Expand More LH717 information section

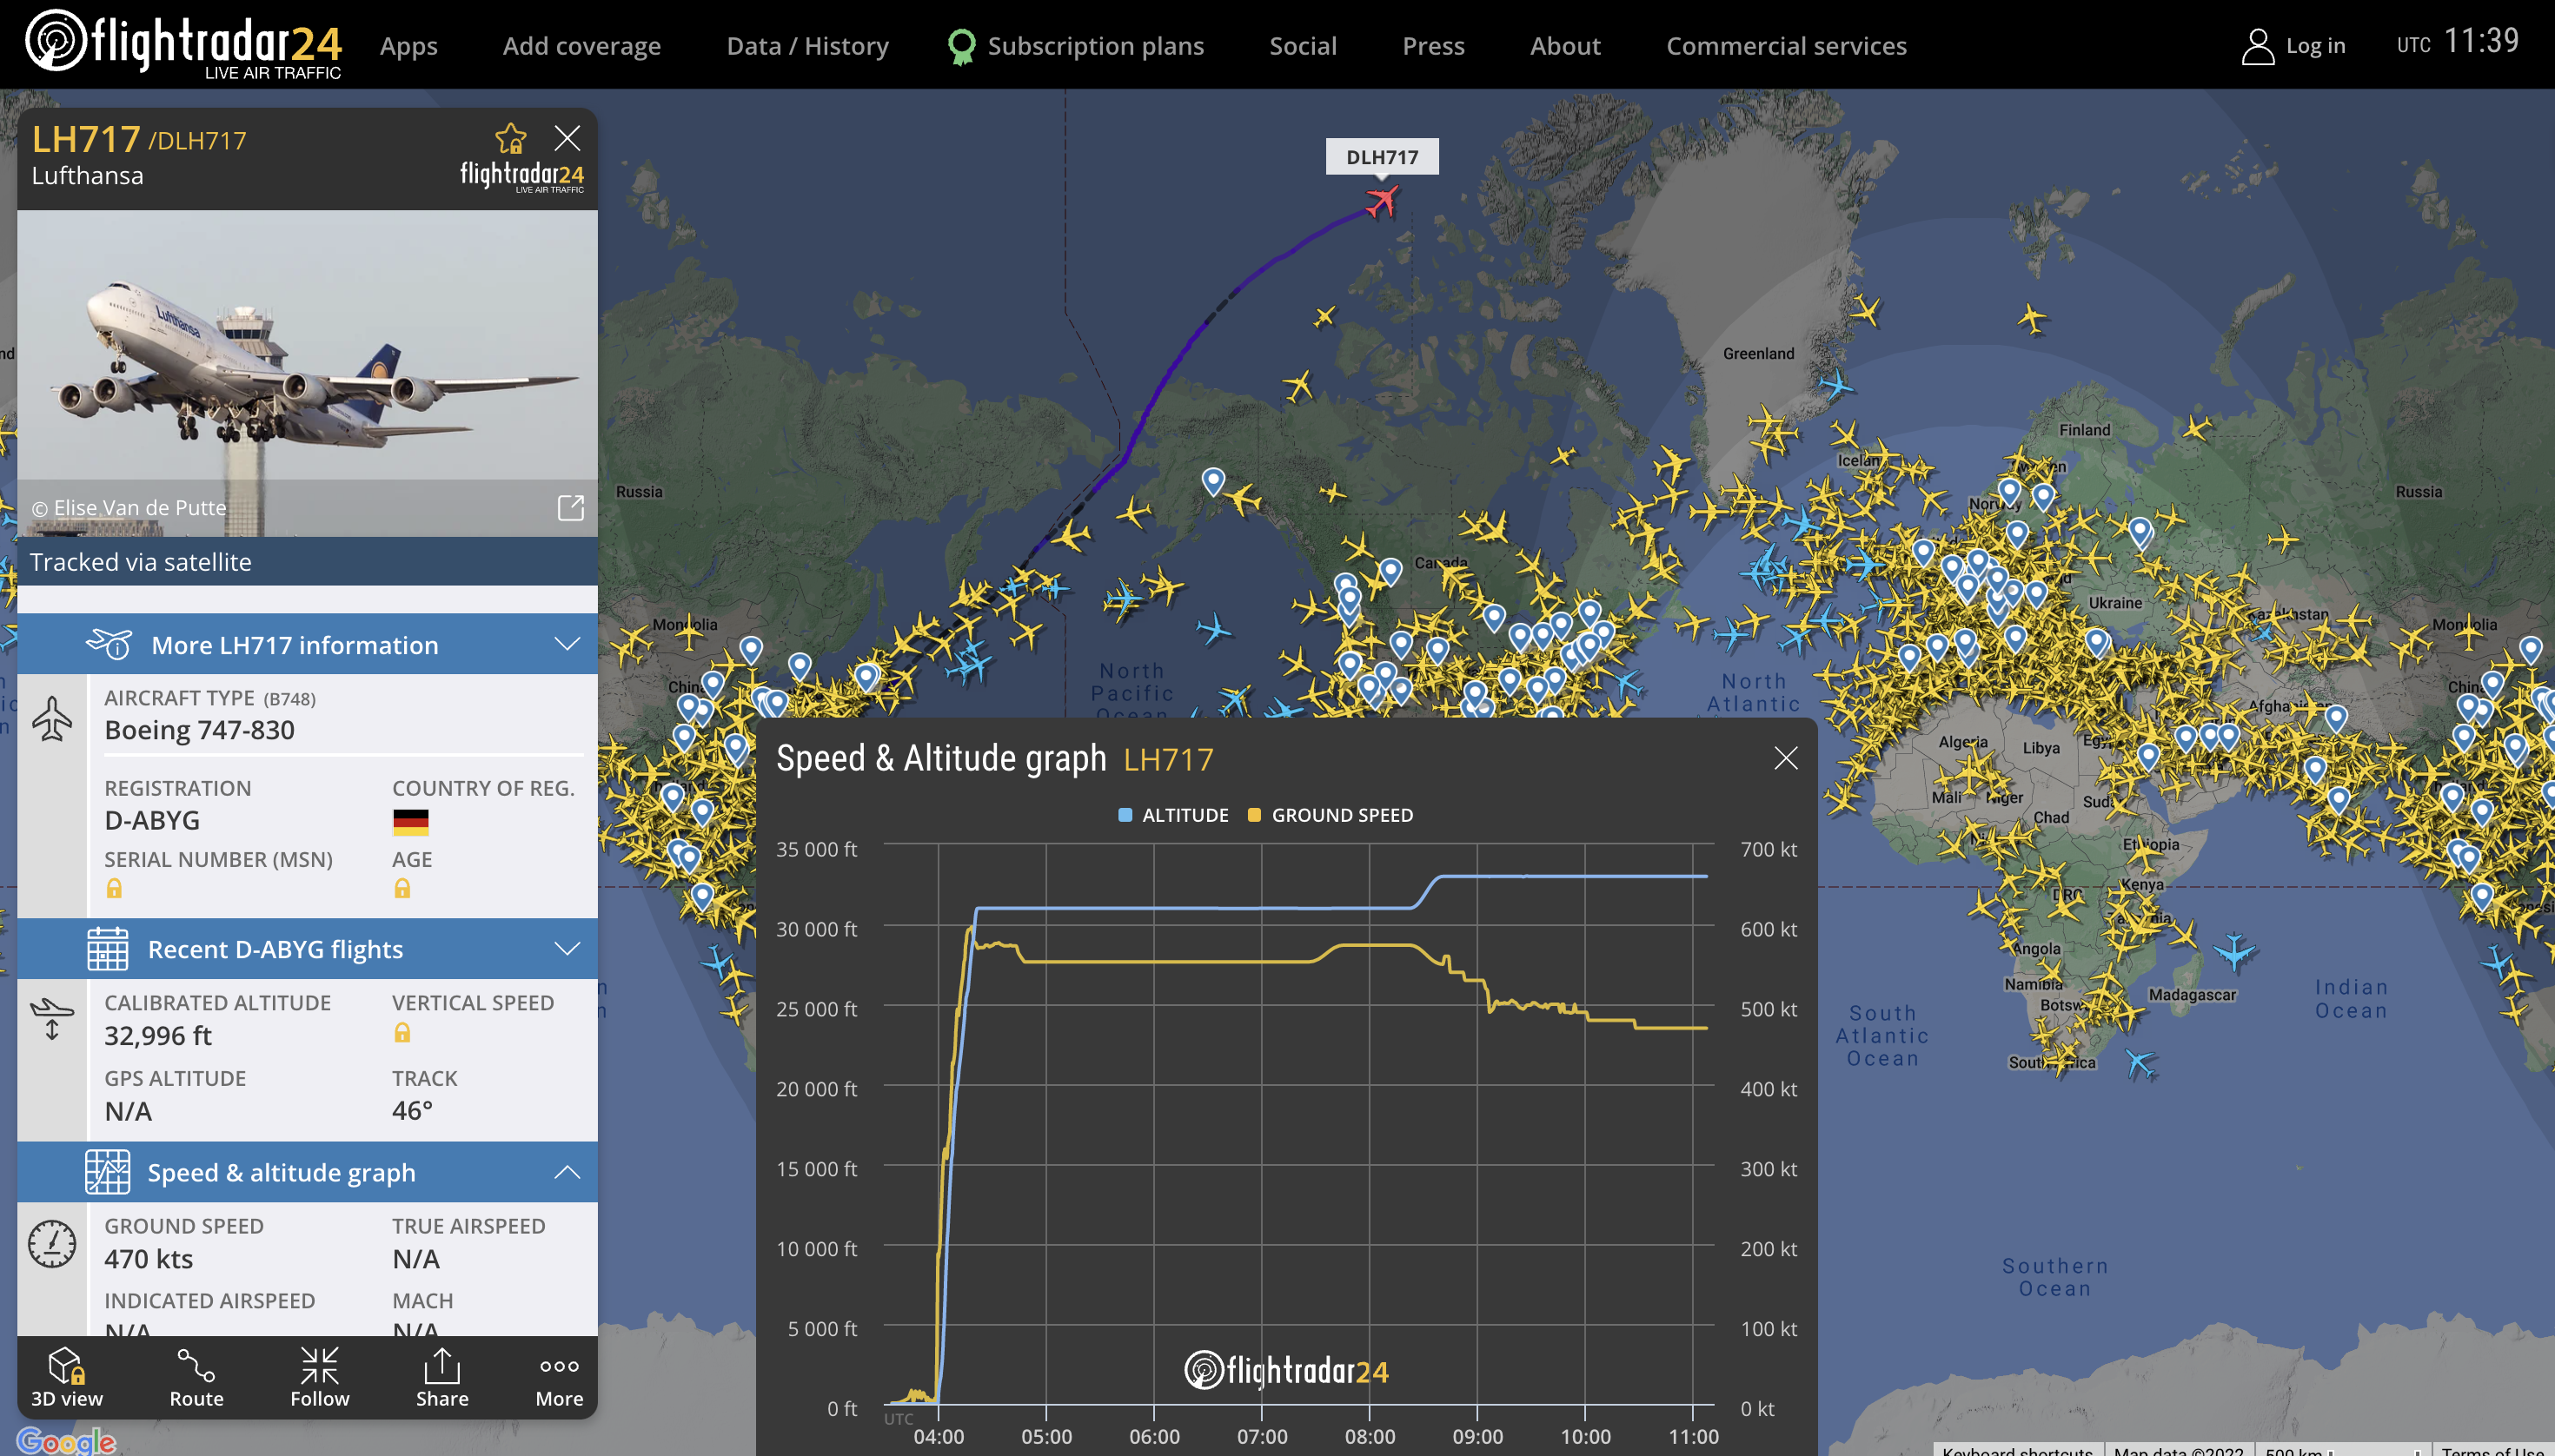point(307,645)
